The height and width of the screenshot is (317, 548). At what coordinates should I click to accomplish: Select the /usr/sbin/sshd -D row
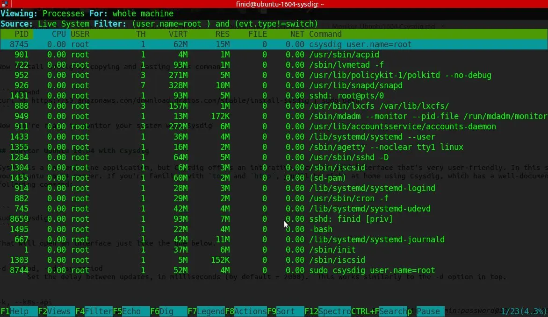coord(274,157)
